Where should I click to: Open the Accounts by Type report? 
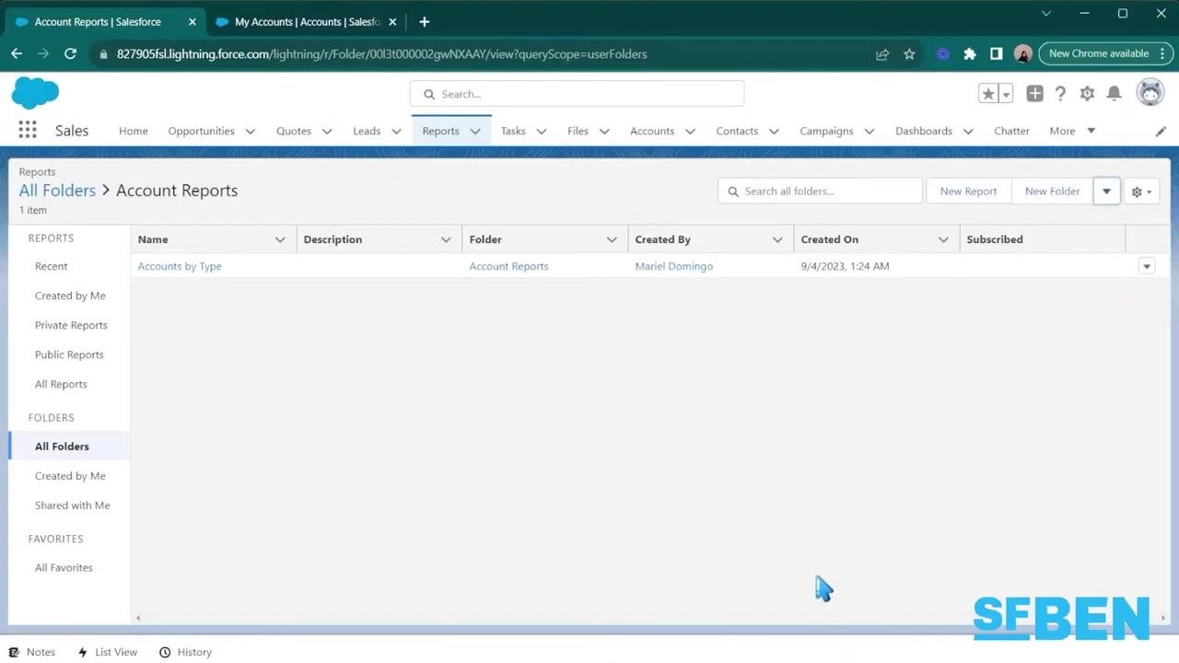(x=180, y=266)
